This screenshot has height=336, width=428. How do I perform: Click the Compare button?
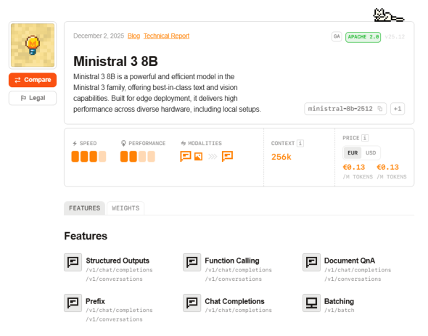pos(33,80)
